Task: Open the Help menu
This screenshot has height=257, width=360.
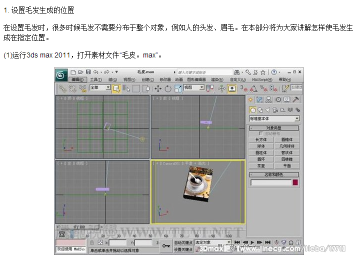Action: pos(285,79)
